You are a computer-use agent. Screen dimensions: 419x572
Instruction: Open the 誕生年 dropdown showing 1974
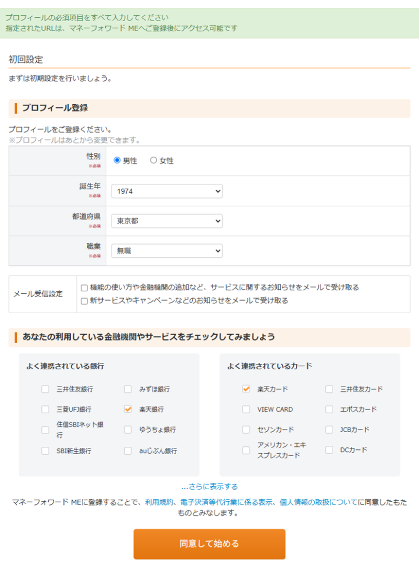(x=167, y=191)
